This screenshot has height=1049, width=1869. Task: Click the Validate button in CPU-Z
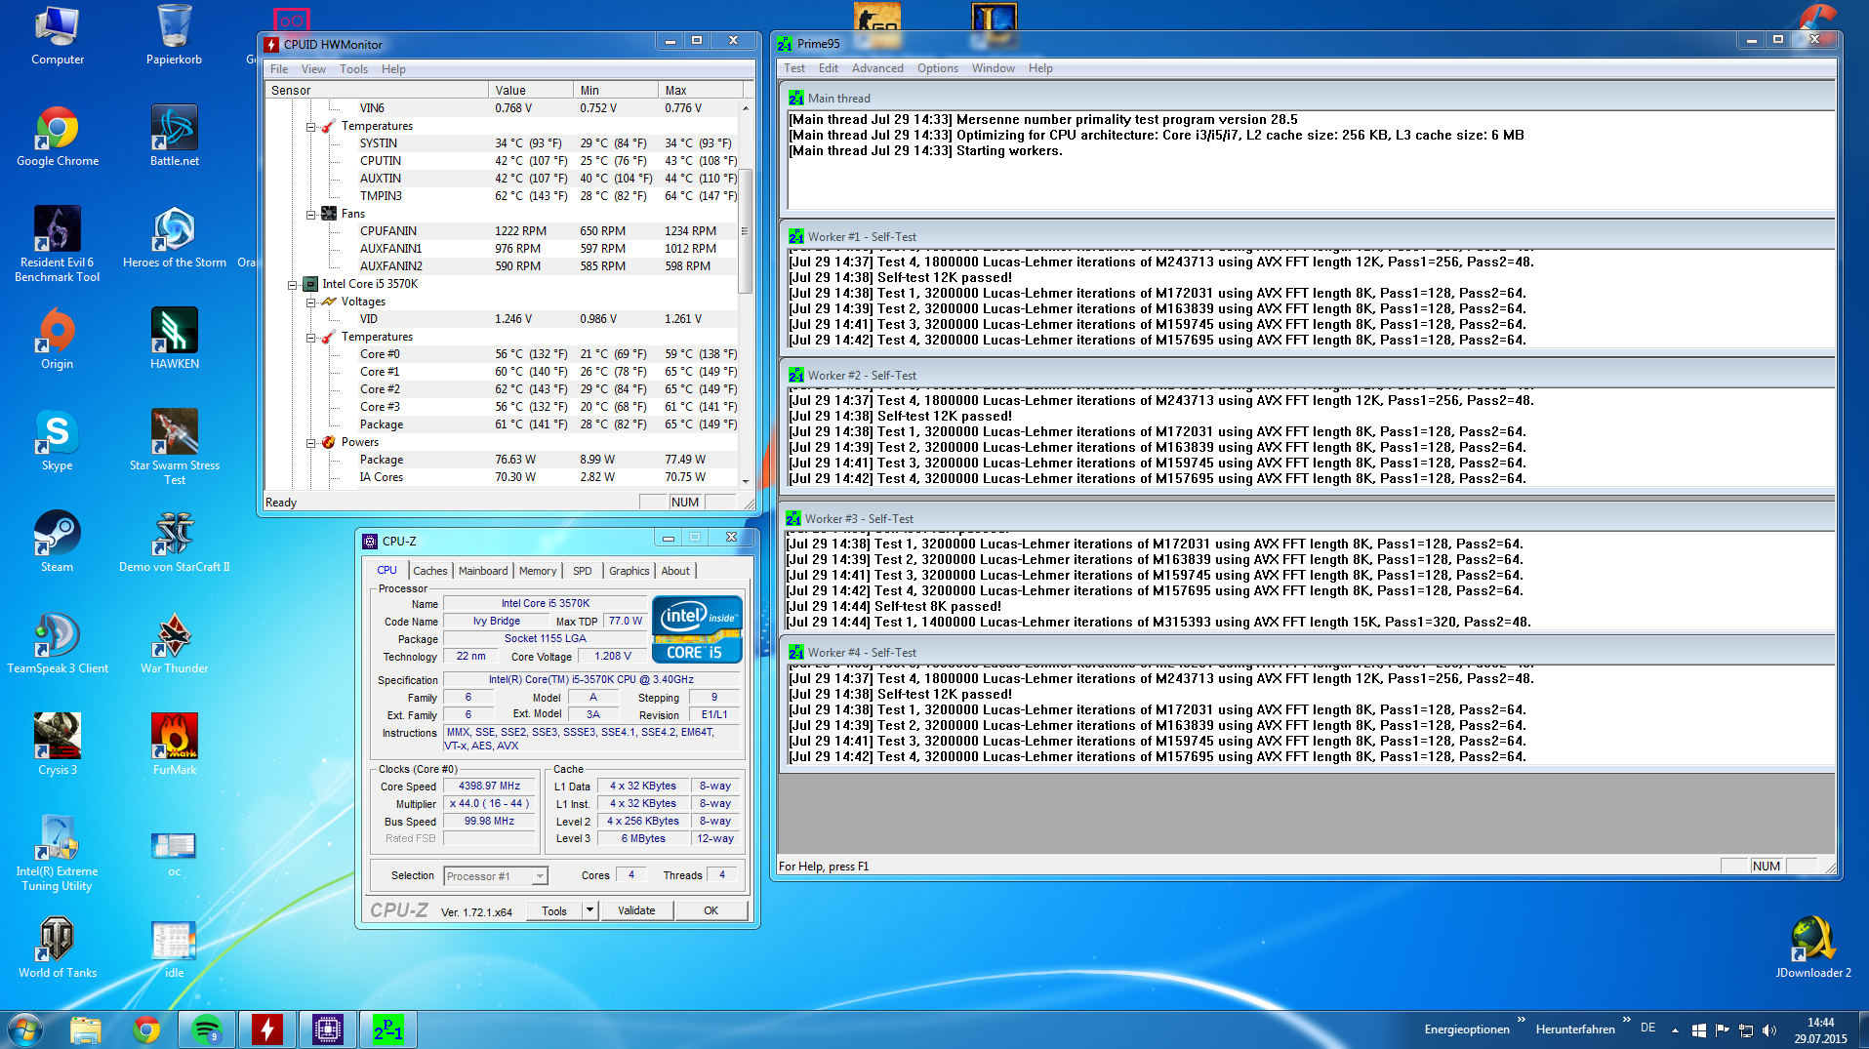636,910
